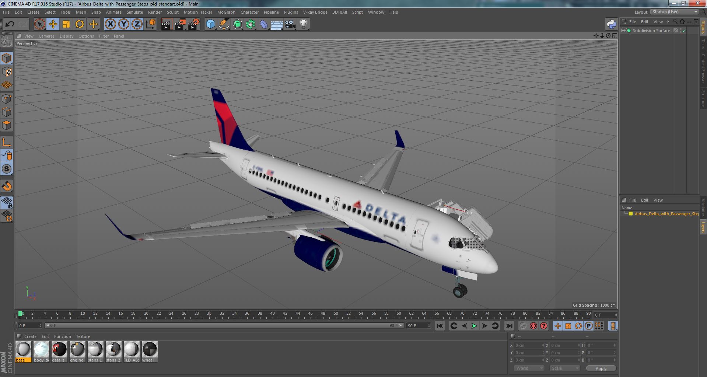Open the Render menu
The height and width of the screenshot is (377, 707).
click(x=155, y=12)
